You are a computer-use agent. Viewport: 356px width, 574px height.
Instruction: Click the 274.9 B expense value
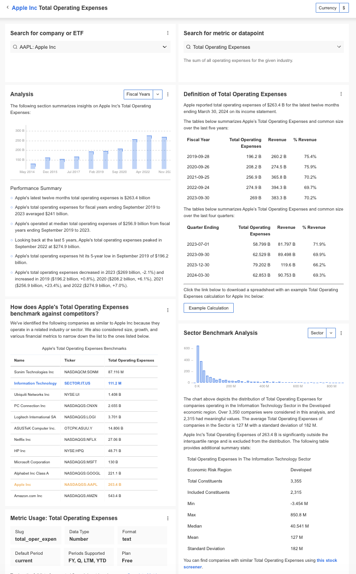(x=254, y=188)
